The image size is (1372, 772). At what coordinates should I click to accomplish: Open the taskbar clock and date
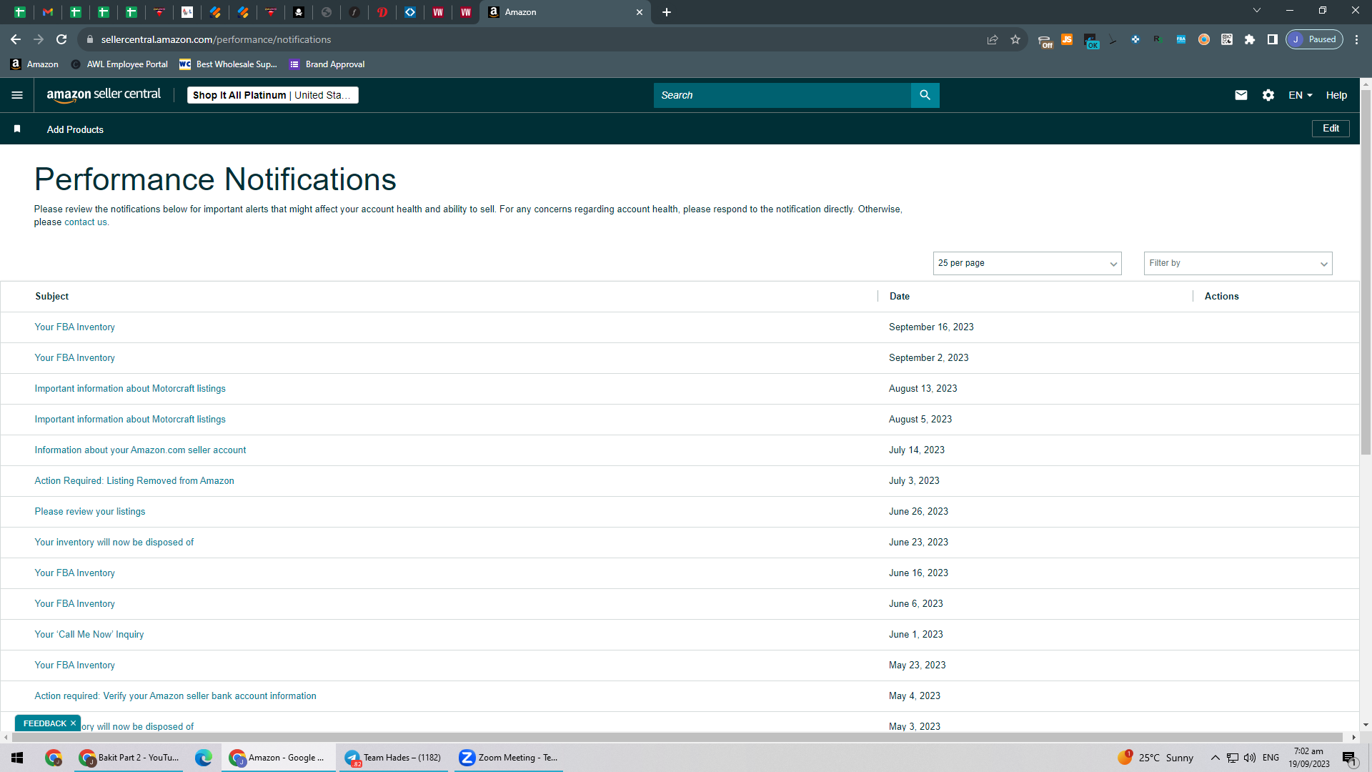[x=1309, y=758]
